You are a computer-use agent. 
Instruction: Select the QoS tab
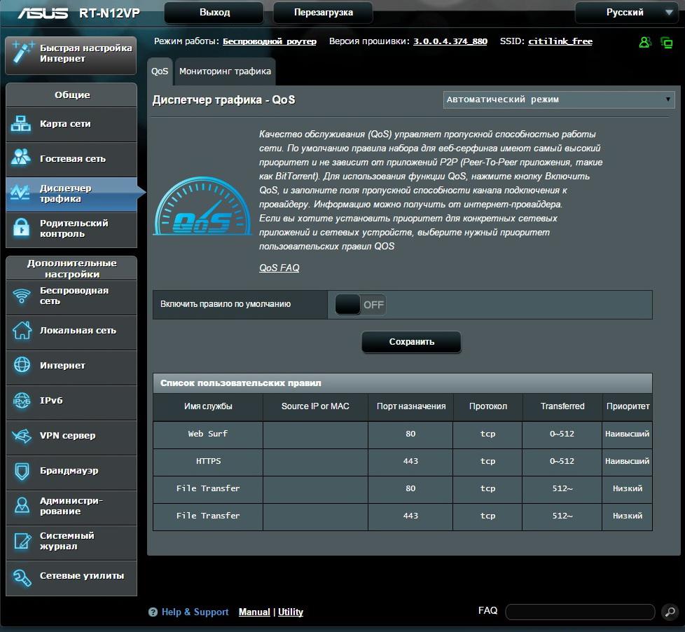160,71
